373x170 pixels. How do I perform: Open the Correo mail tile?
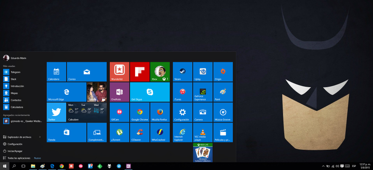(87, 72)
